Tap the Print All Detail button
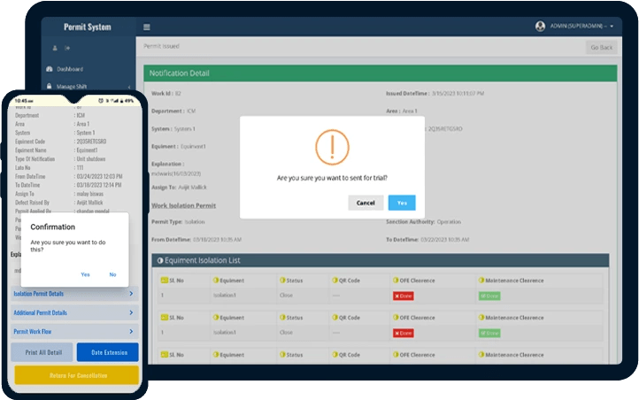The width and height of the screenshot is (639, 400). 42,352
